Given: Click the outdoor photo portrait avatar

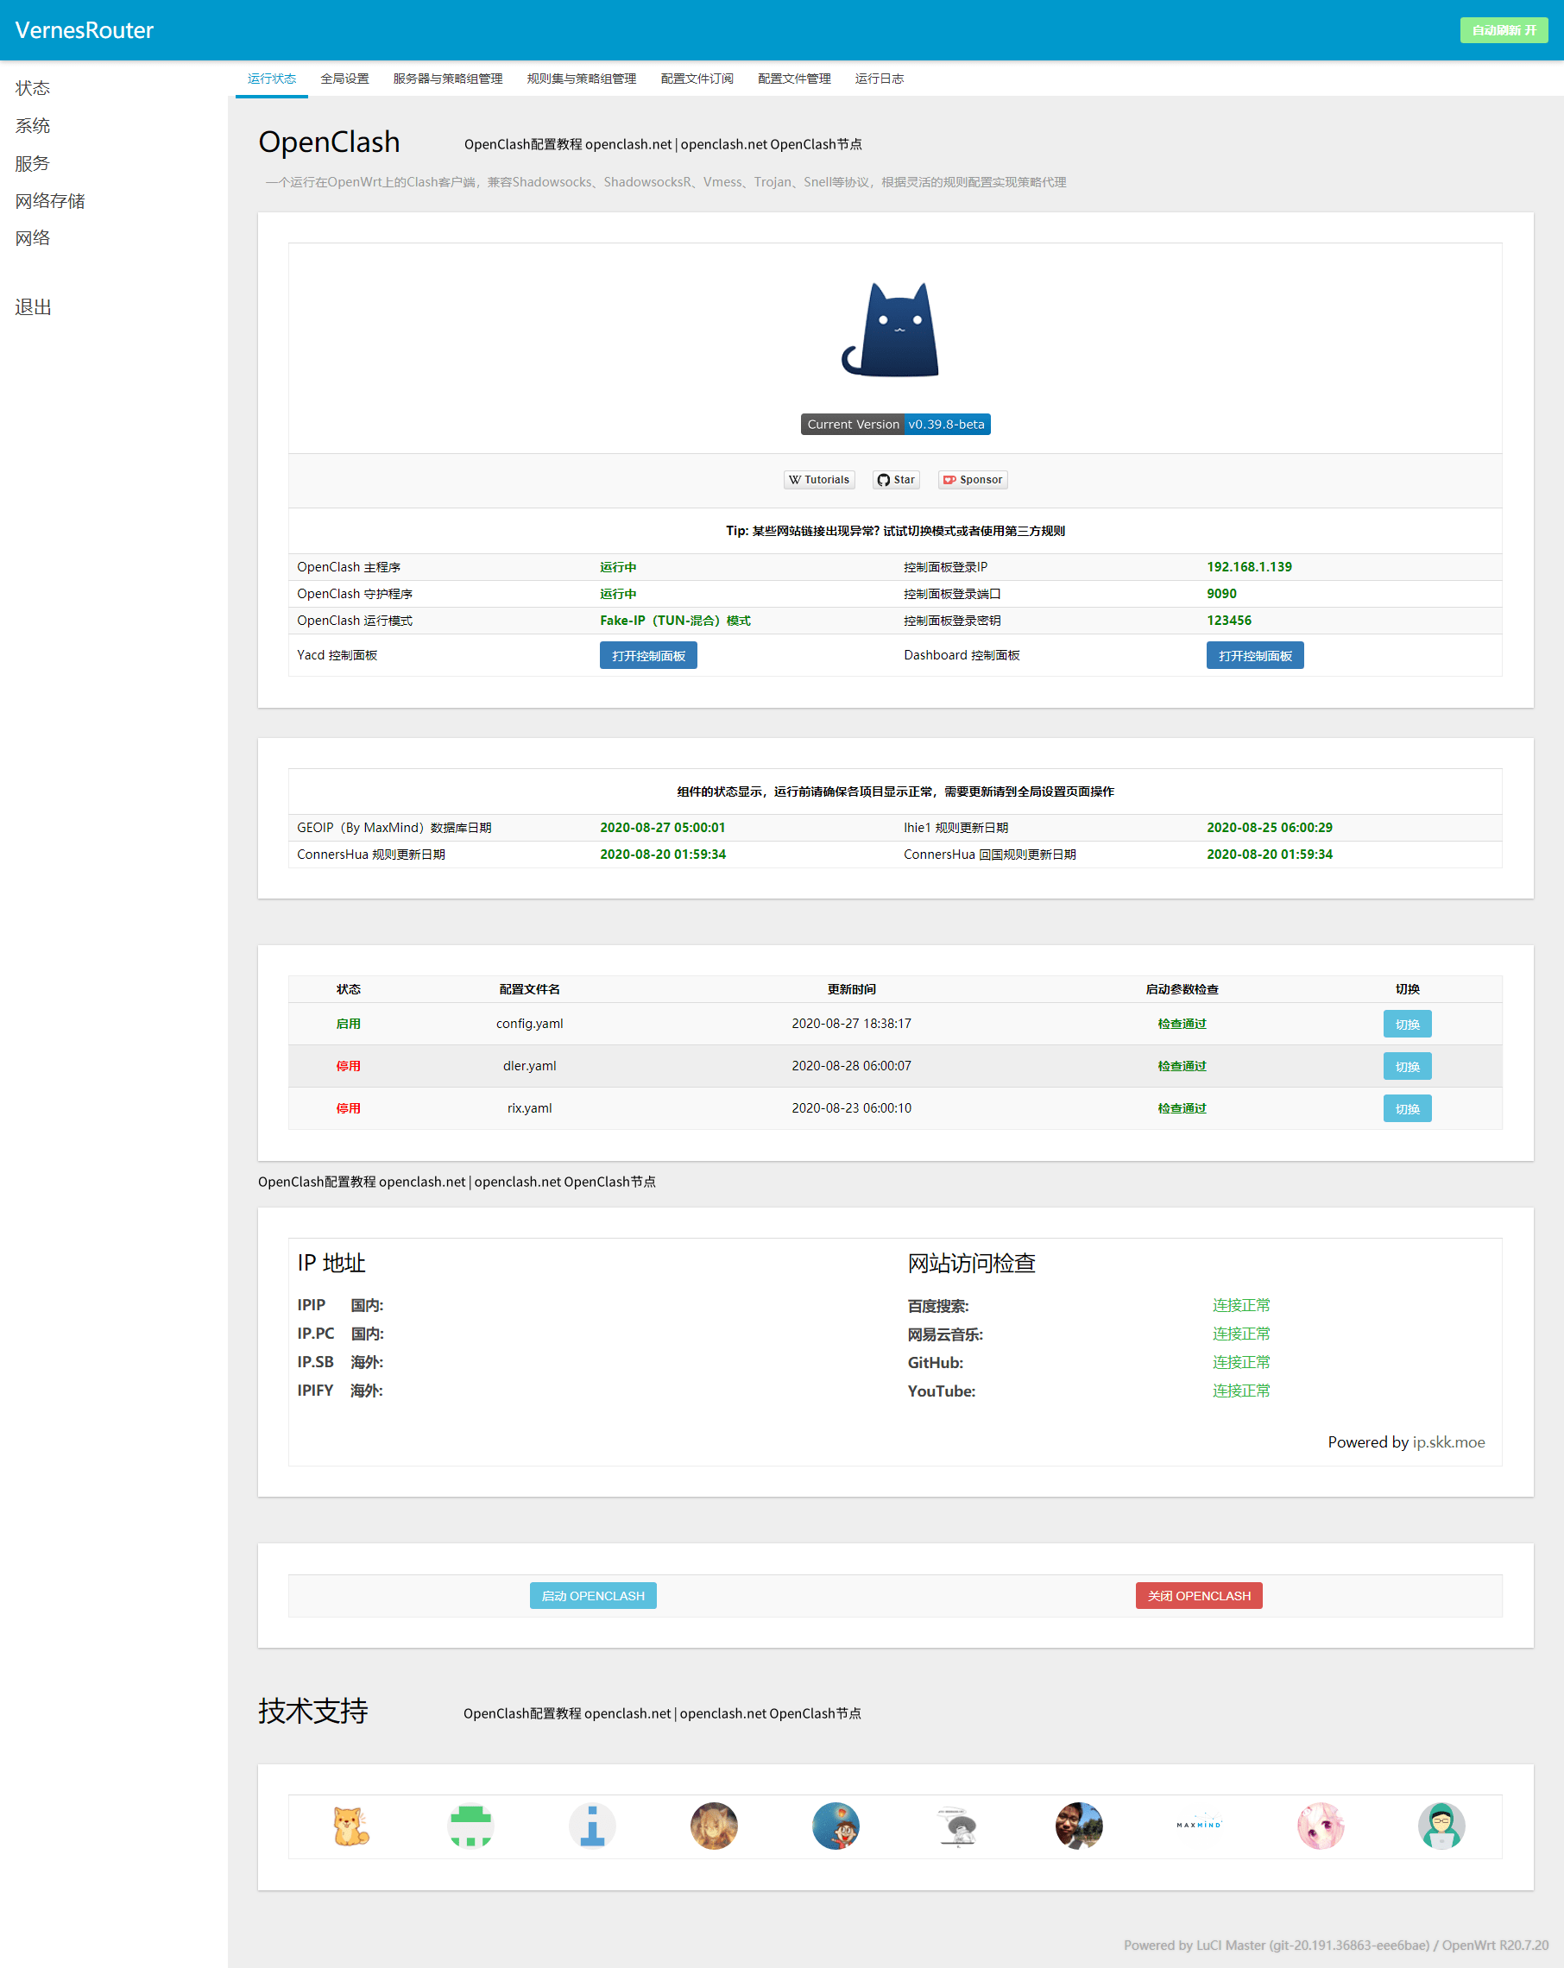Looking at the screenshot, I should point(1078,1826).
